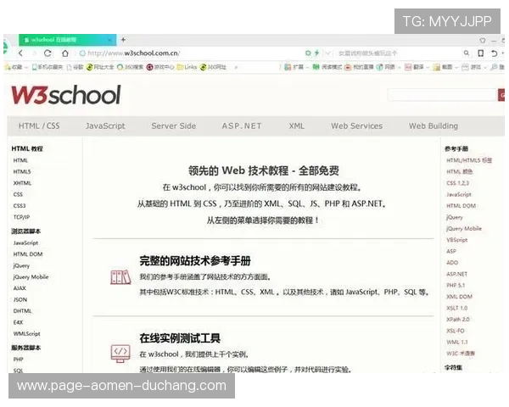Open the 游戏 games toolbar dropdown
This screenshot has width=509, height=407.
click(474, 67)
